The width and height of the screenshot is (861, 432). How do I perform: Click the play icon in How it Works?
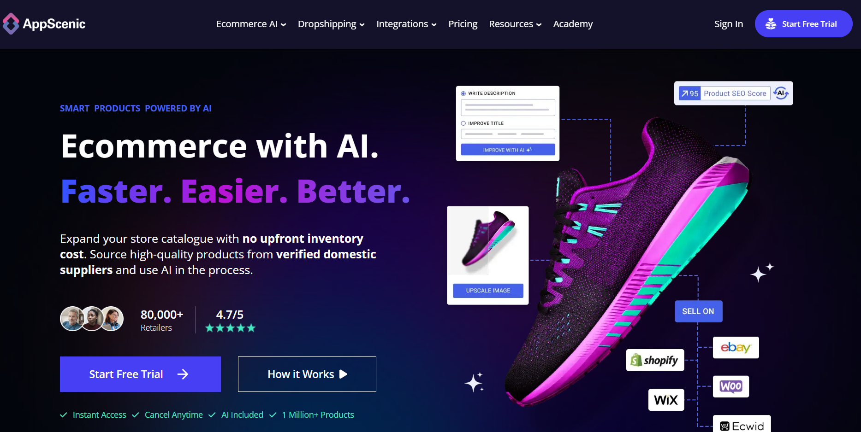pyautogui.click(x=343, y=374)
